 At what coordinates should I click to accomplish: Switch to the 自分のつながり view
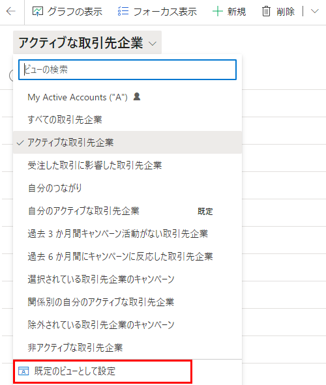[x=127, y=188]
